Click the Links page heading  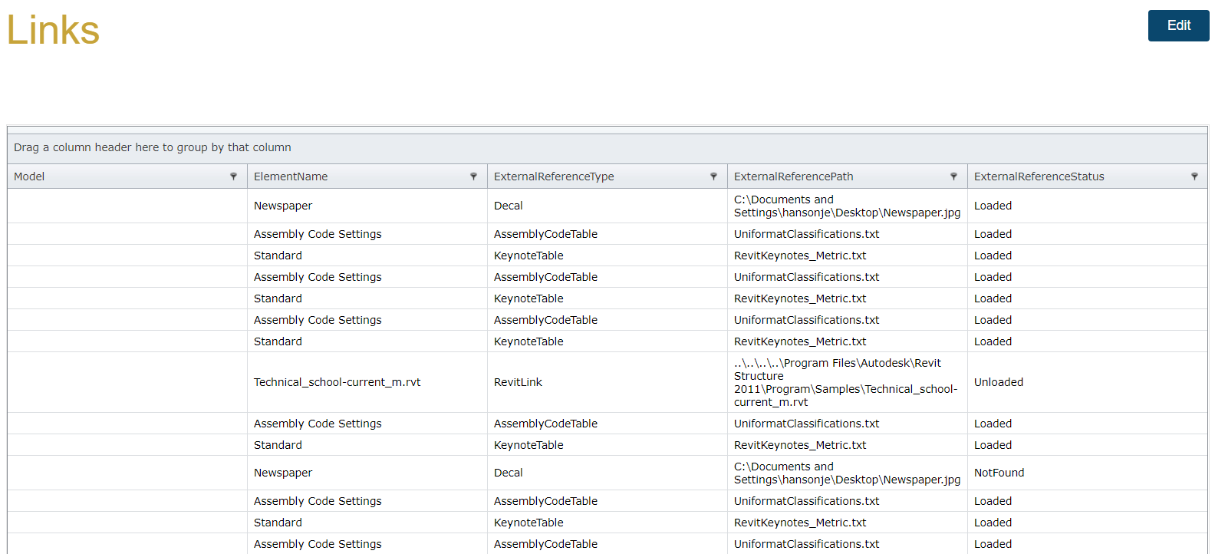(53, 30)
